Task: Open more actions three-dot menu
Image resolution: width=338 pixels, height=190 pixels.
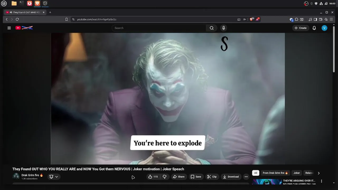Action: 246,177
